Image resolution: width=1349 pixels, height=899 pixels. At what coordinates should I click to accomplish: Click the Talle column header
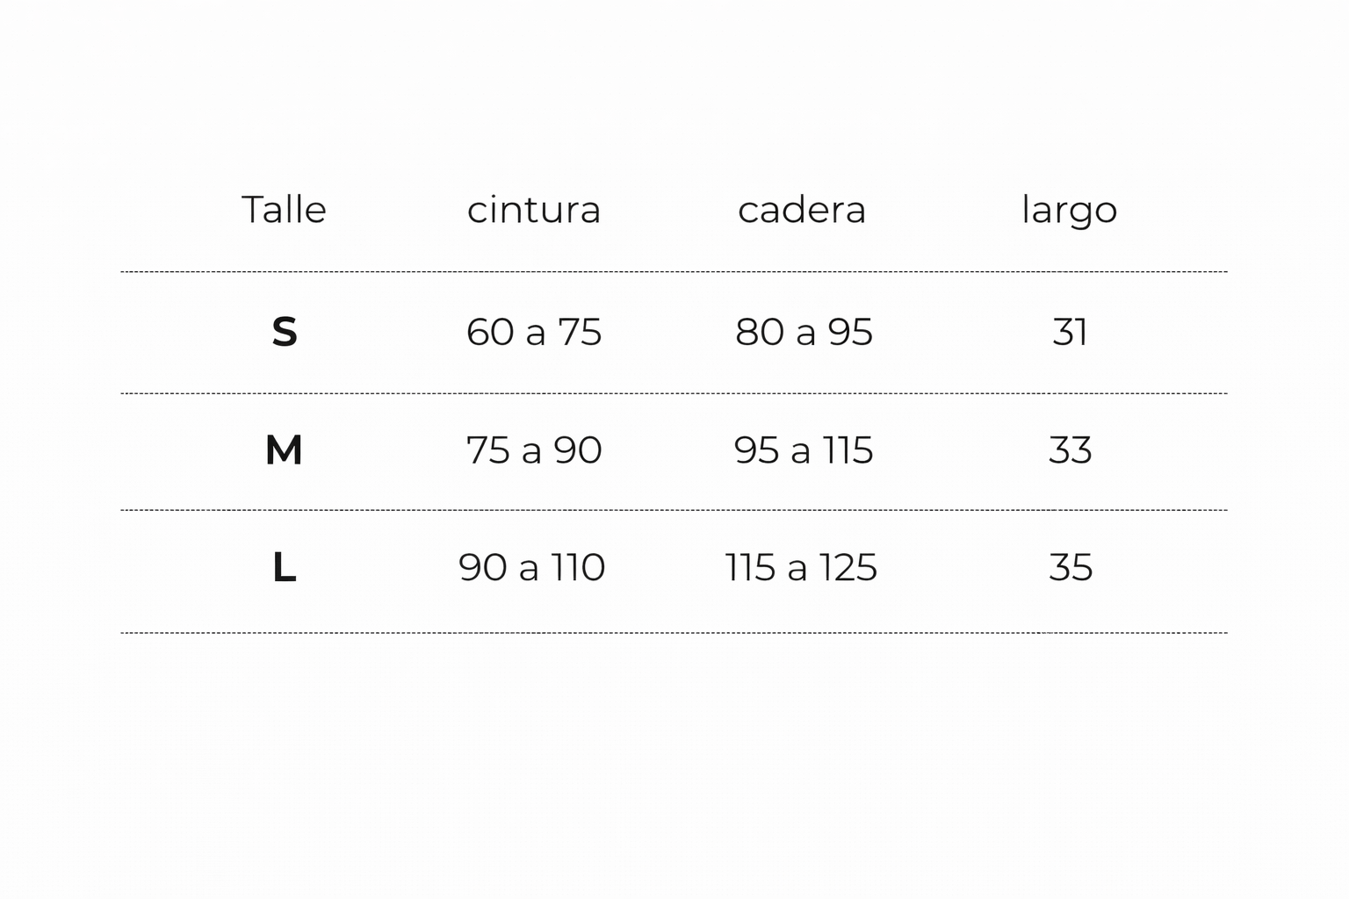pyautogui.click(x=284, y=210)
